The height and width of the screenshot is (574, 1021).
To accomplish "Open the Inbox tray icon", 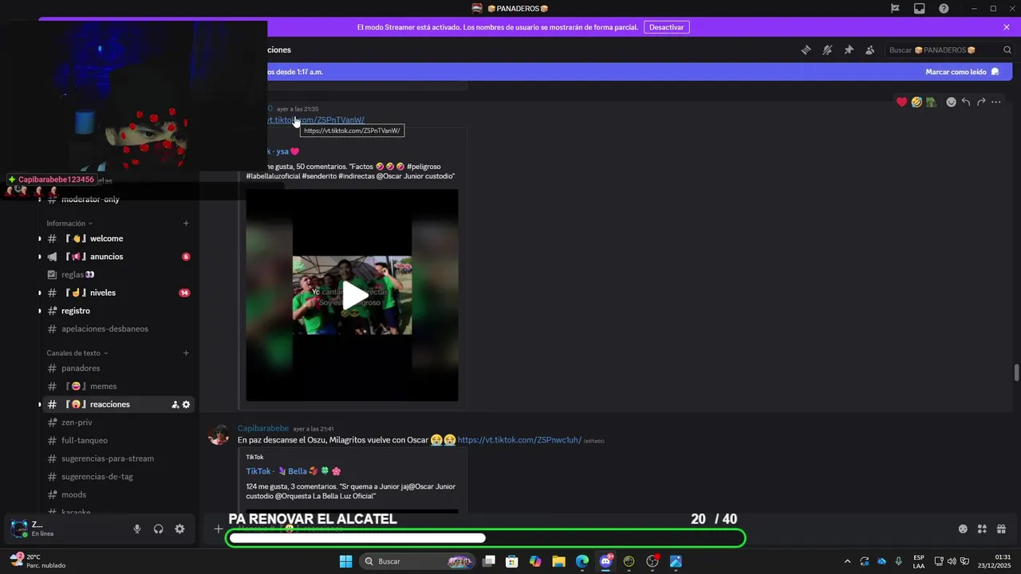I will pyautogui.click(x=920, y=9).
